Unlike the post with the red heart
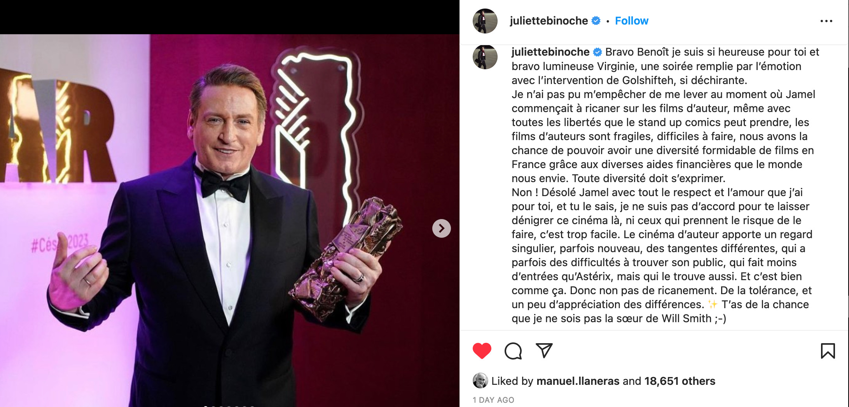Viewport: 849px width, 407px height. coord(482,351)
